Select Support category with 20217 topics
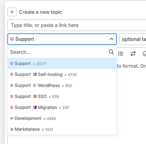 (x=62, y=63)
